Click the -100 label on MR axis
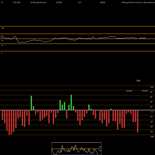The height and width of the screenshot is (155, 155). click(x=152, y=137)
